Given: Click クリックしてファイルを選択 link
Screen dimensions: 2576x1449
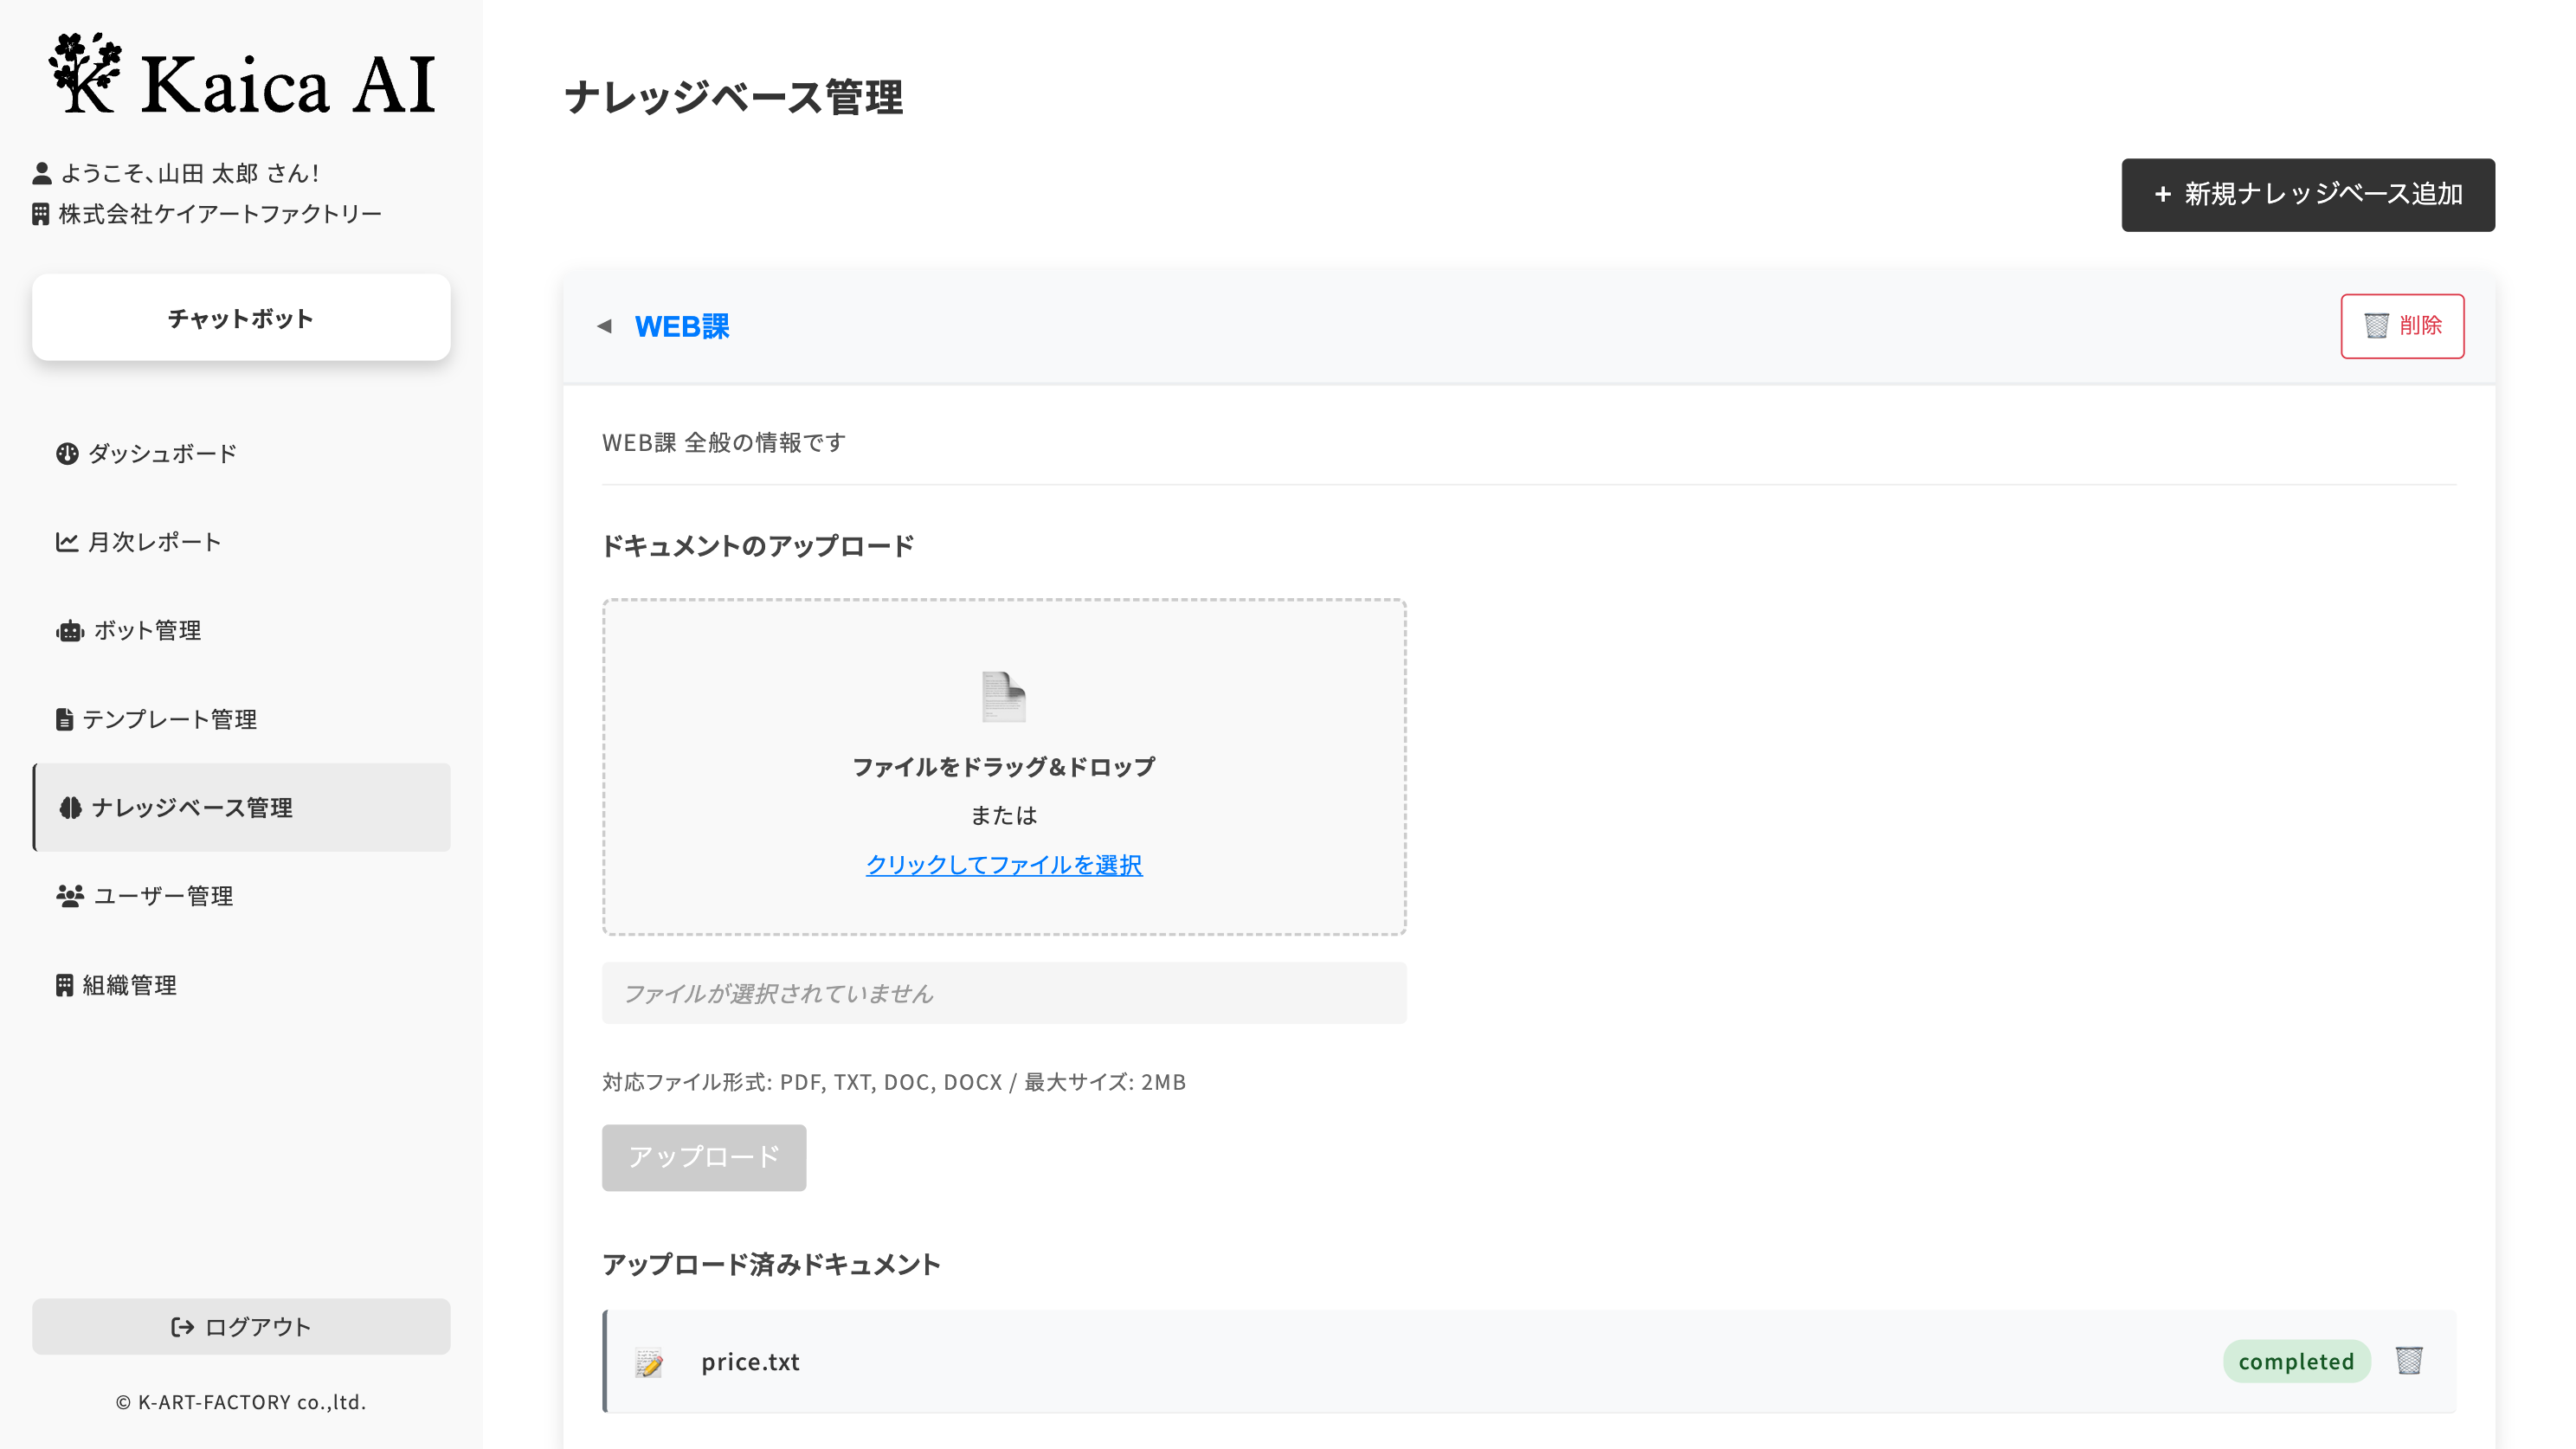Looking at the screenshot, I should (x=1004, y=866).
